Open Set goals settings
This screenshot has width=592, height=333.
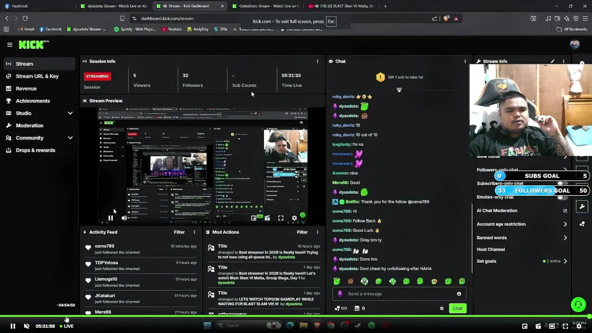[522, 261]
